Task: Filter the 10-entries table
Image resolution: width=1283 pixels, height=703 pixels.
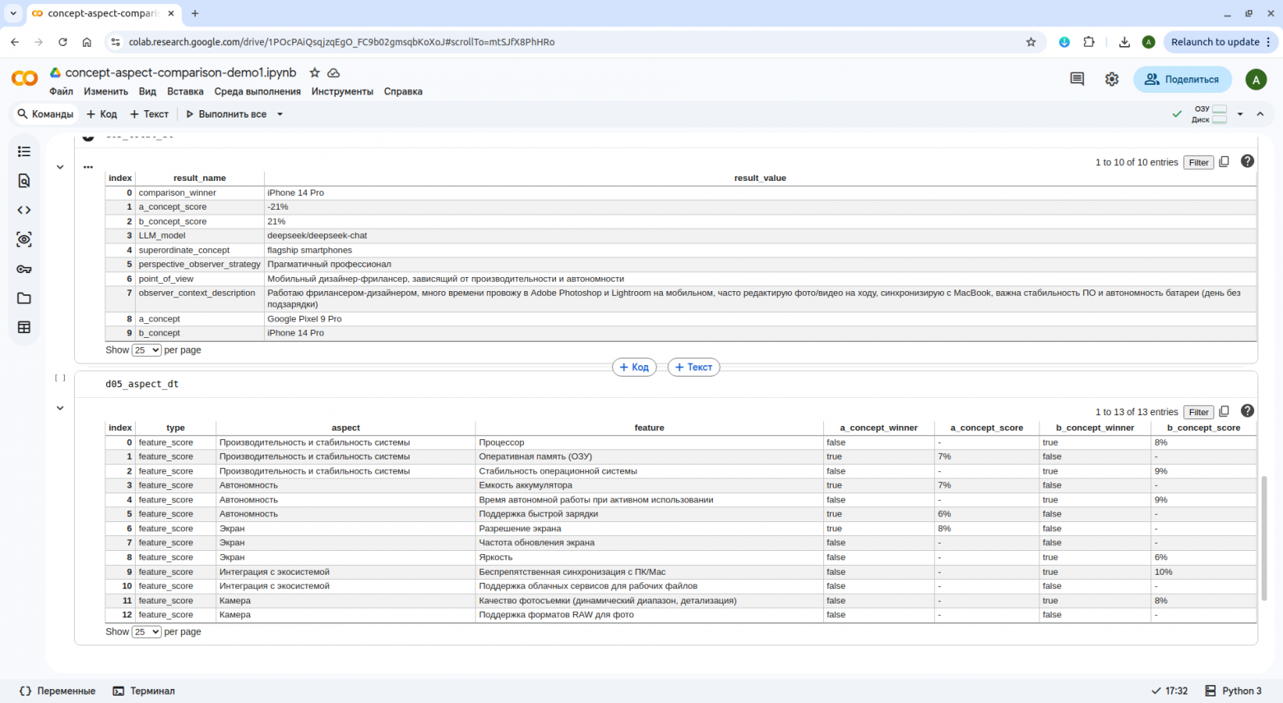Action: tap(1198, 163)
